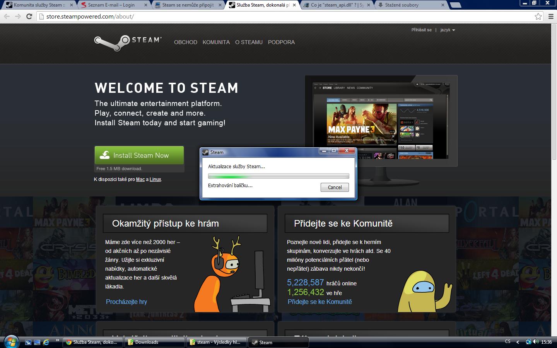The height and width of the screenshot is (348, 557).
Task: Follow the Linux download link
Action: 155,179
